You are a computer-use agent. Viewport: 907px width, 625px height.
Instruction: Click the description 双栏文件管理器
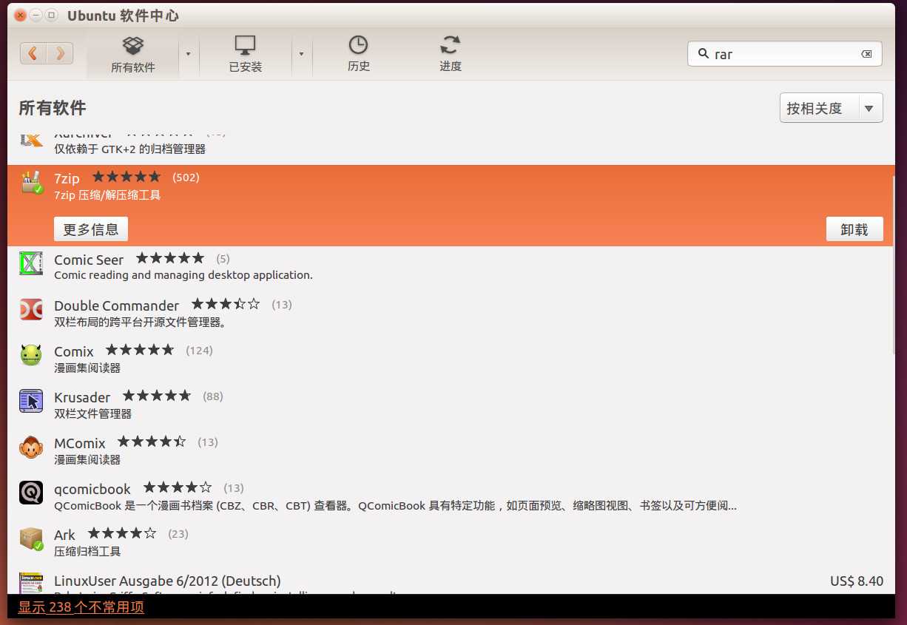92,413
